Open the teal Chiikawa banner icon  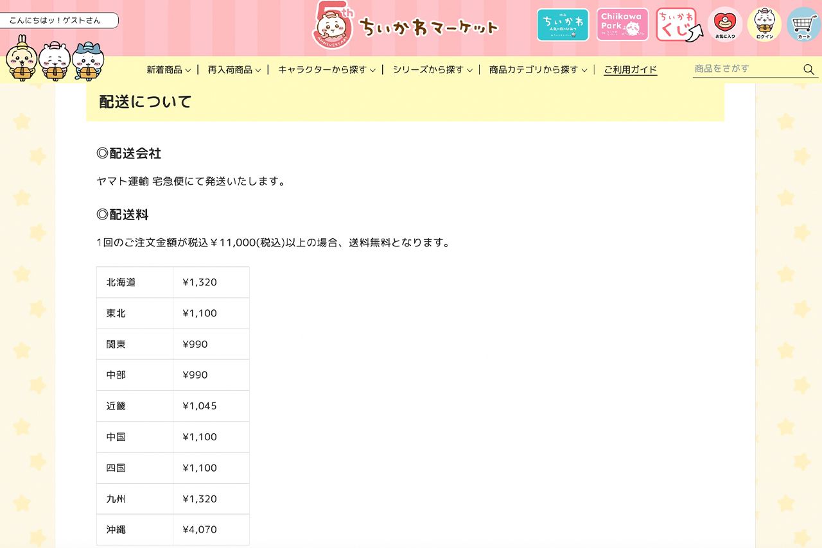pyautogui.click(x=563, y=25)
